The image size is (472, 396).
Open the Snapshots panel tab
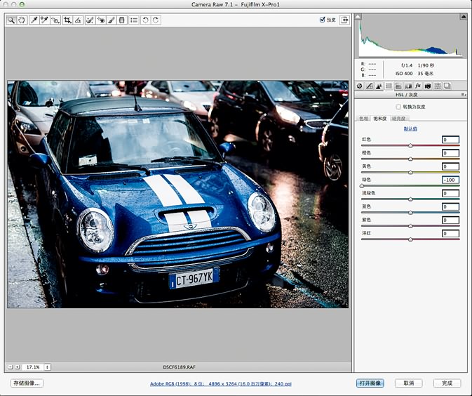447,86
